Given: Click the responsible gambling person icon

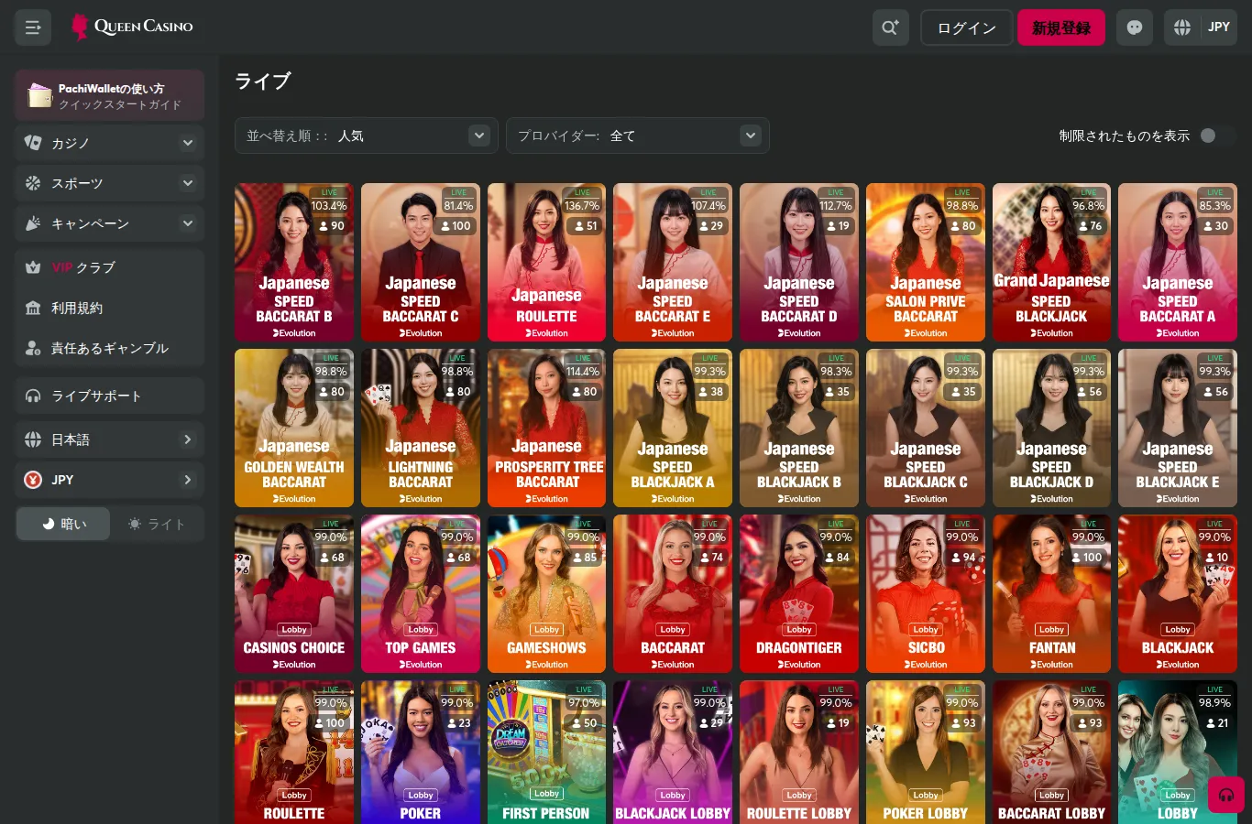Looking at the screenshot, I should point(33,348).
